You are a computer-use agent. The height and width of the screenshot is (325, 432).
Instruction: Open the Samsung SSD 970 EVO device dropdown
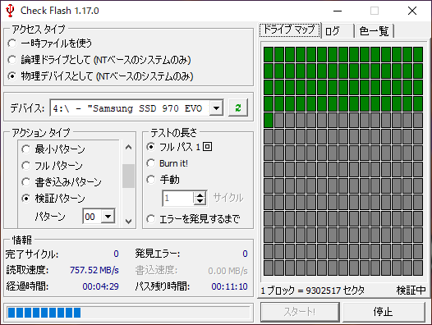216,108
